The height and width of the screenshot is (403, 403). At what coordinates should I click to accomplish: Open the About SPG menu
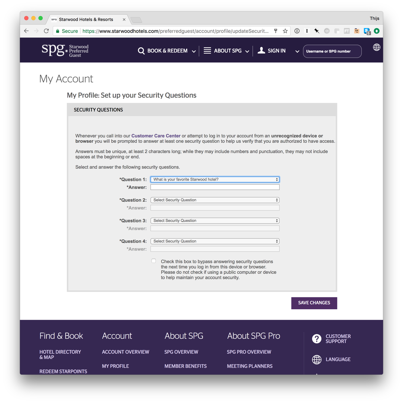(x=228, y=51)
